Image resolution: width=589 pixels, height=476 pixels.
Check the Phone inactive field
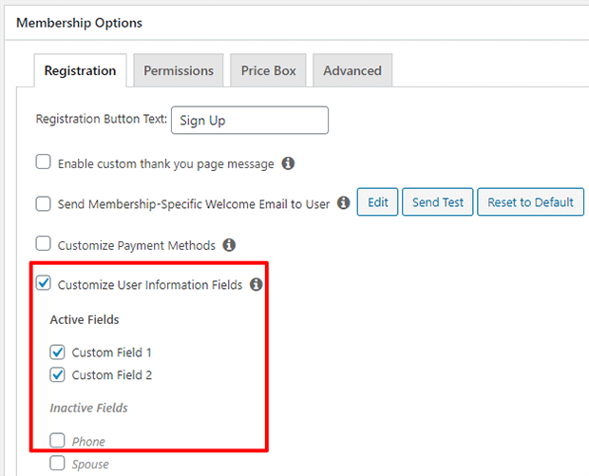[x=57, y=440]
